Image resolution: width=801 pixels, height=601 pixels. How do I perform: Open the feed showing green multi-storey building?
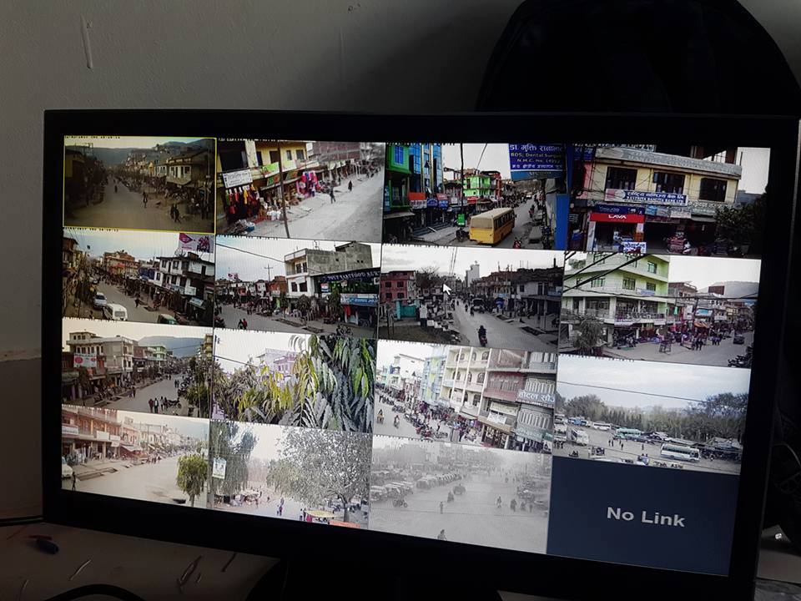click(x=660, y=309)
